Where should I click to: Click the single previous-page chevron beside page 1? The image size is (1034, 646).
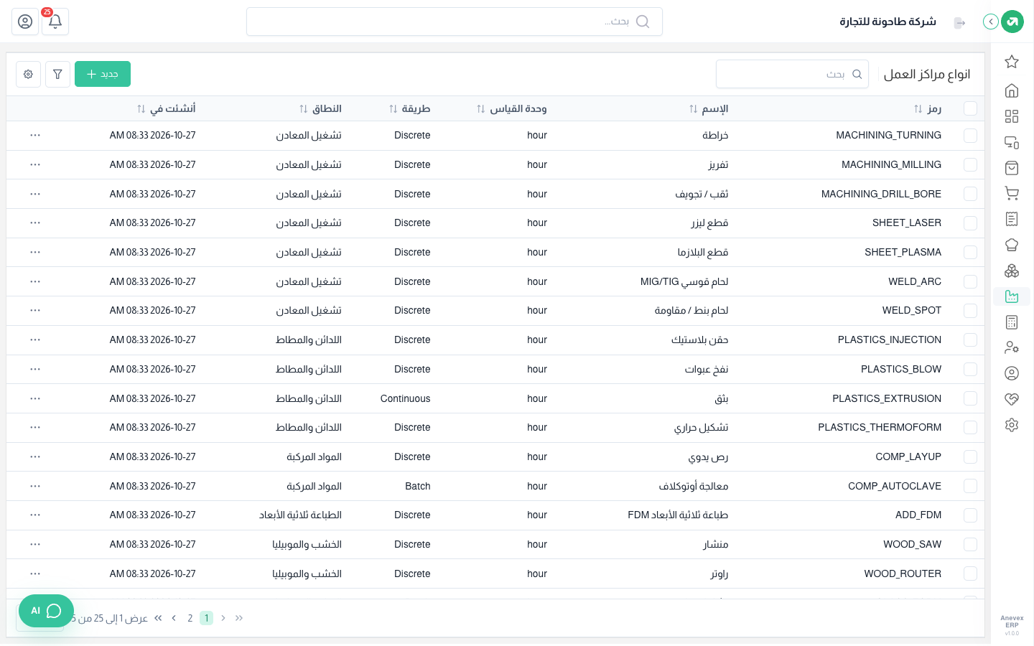click(223, 618)
